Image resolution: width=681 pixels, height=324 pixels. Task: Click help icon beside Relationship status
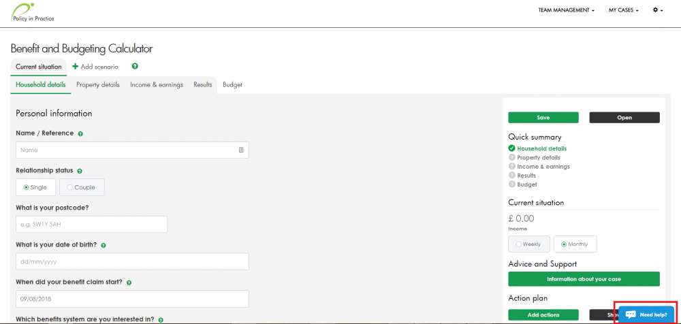80,171
